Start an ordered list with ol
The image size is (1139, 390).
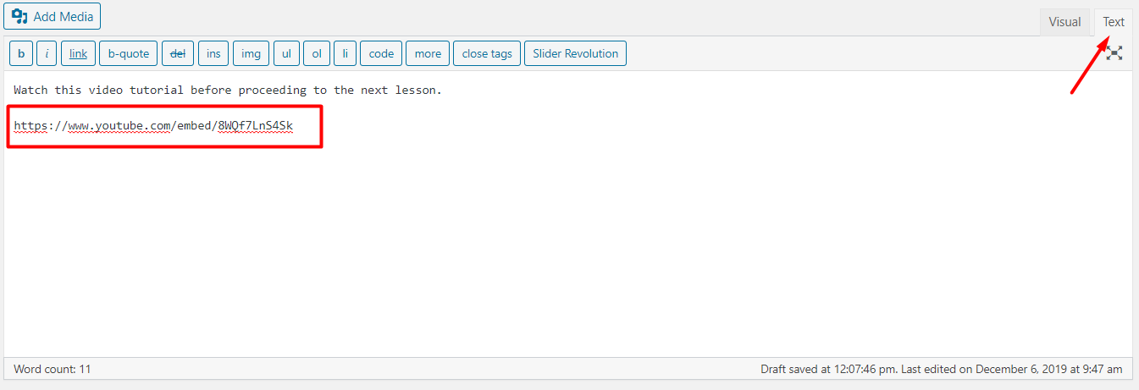coord(317,53)
